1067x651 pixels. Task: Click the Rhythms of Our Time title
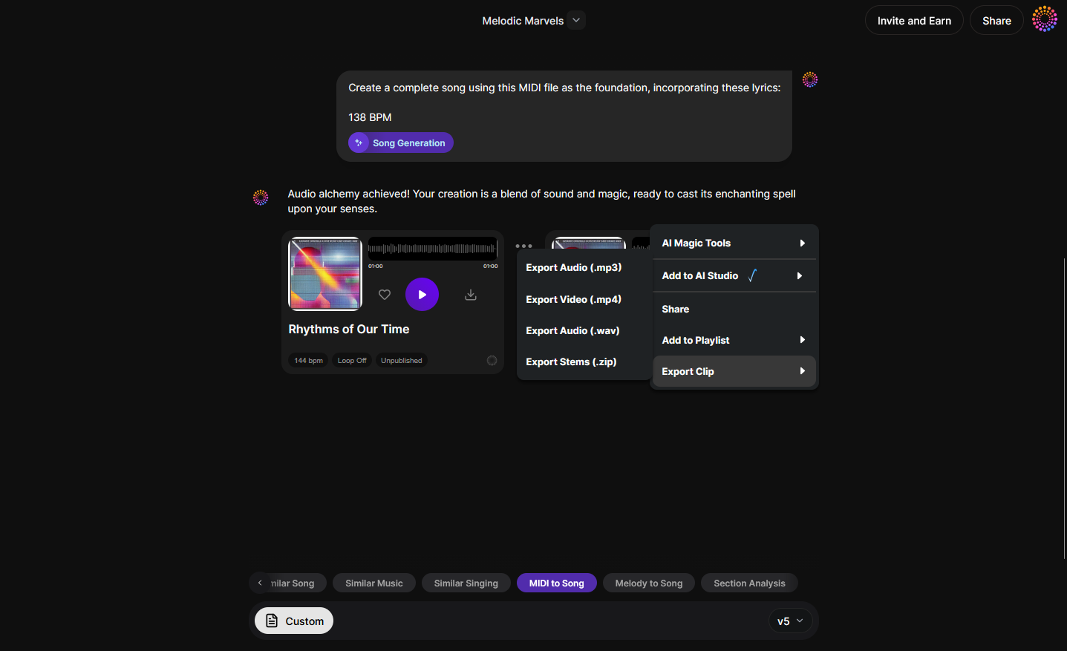tap(349, 329)
